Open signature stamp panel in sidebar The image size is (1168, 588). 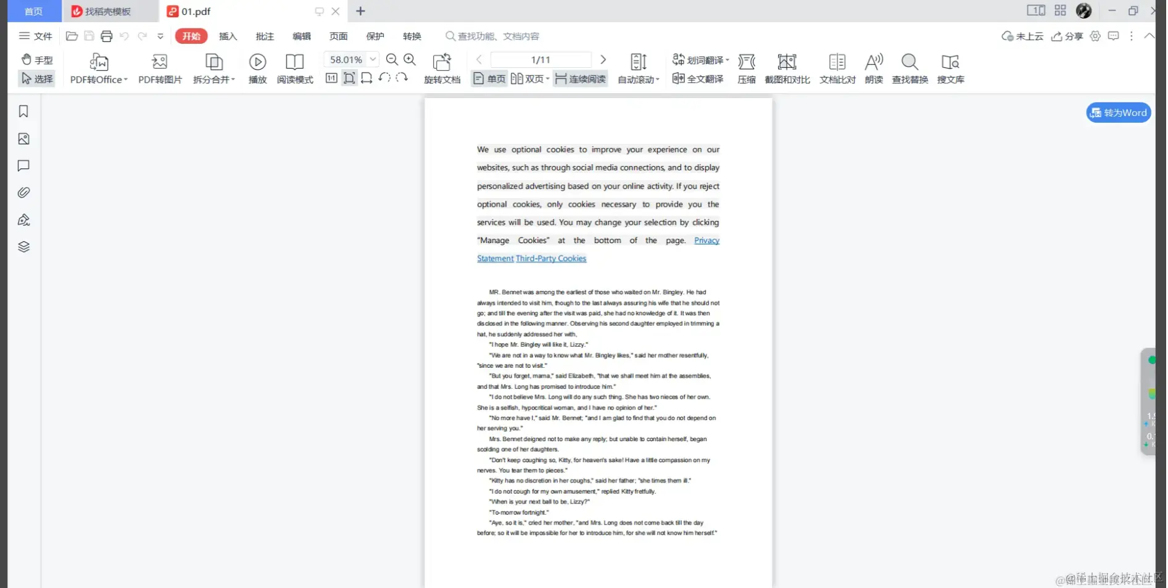pos(23,220)
